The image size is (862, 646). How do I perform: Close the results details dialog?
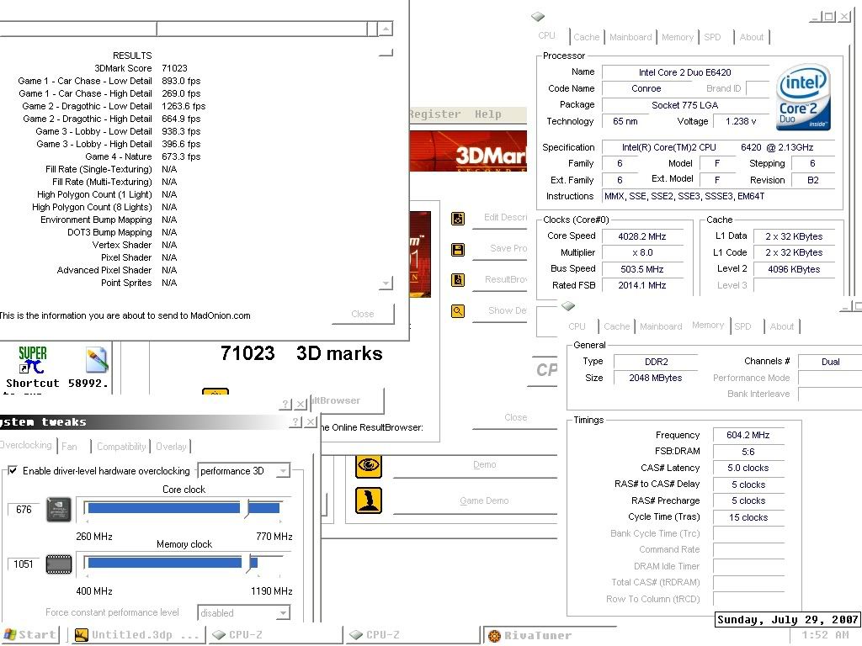click(x=363, y=314)
